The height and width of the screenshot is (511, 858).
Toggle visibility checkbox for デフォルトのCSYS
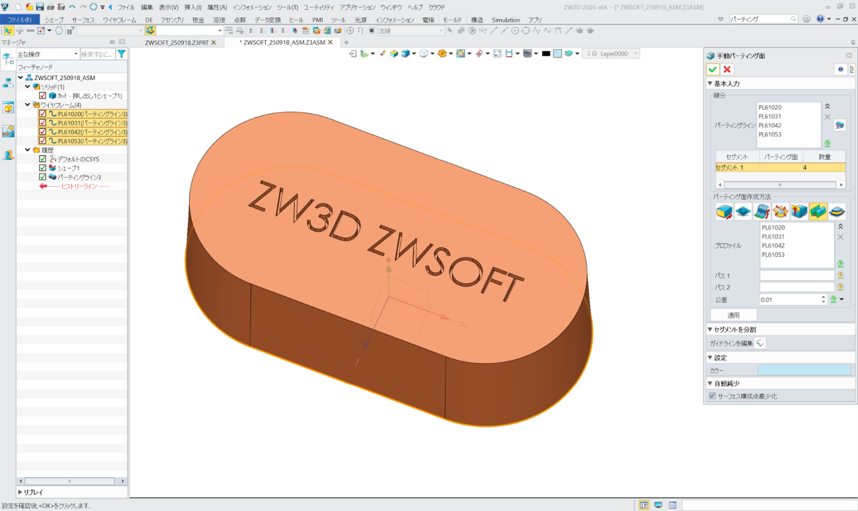pyautogui.click(x=42, y=159)
